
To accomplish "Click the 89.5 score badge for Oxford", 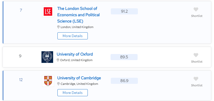I will coord(124,57).
